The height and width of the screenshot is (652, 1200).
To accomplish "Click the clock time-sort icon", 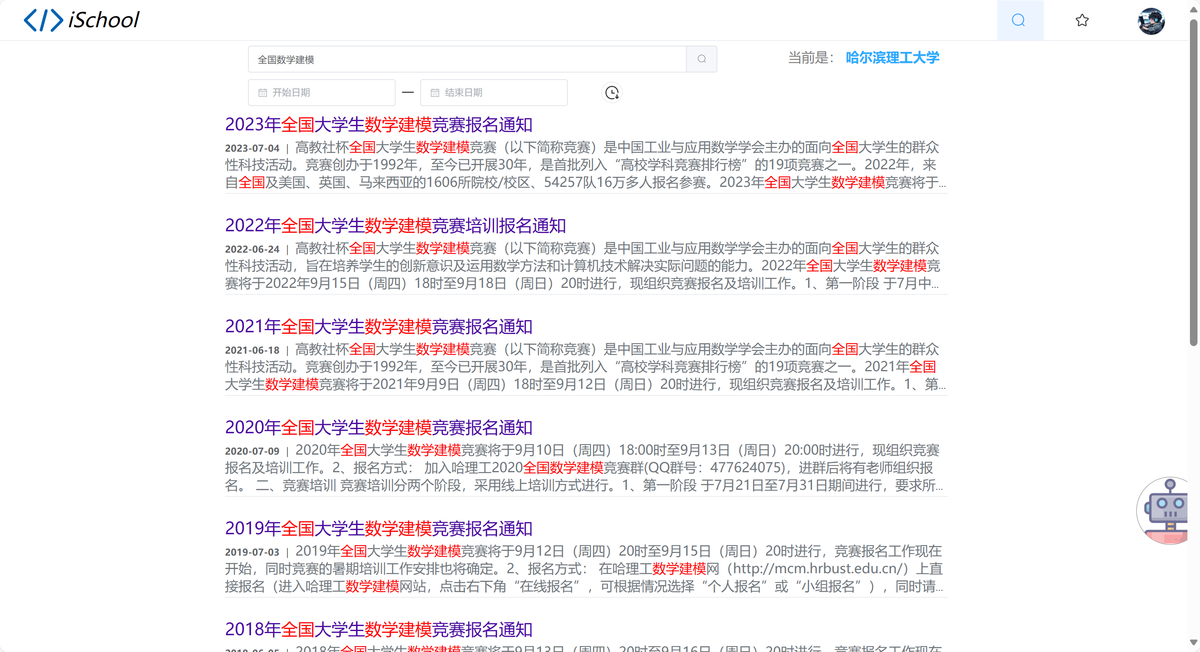I will (611, 93).
